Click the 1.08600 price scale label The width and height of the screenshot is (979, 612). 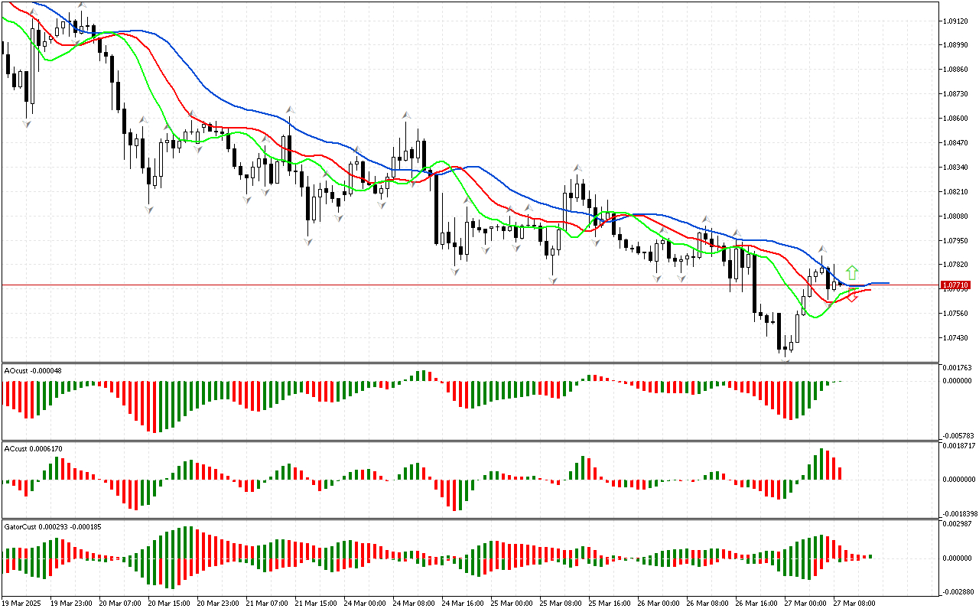pos(958,118)
